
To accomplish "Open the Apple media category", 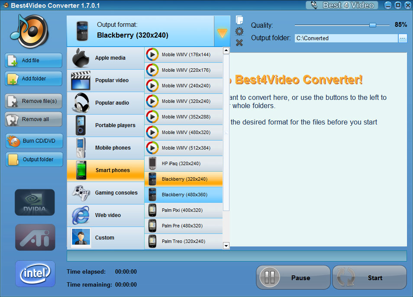I will tap(106, 58).
